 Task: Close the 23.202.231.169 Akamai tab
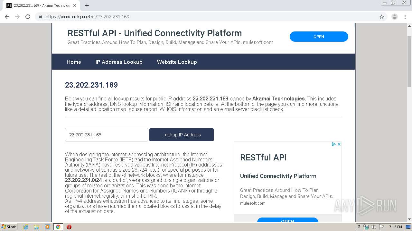[75, 5]
